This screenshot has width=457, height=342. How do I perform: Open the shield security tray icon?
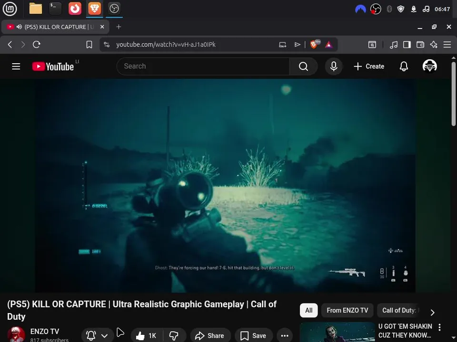pos(401,9)
